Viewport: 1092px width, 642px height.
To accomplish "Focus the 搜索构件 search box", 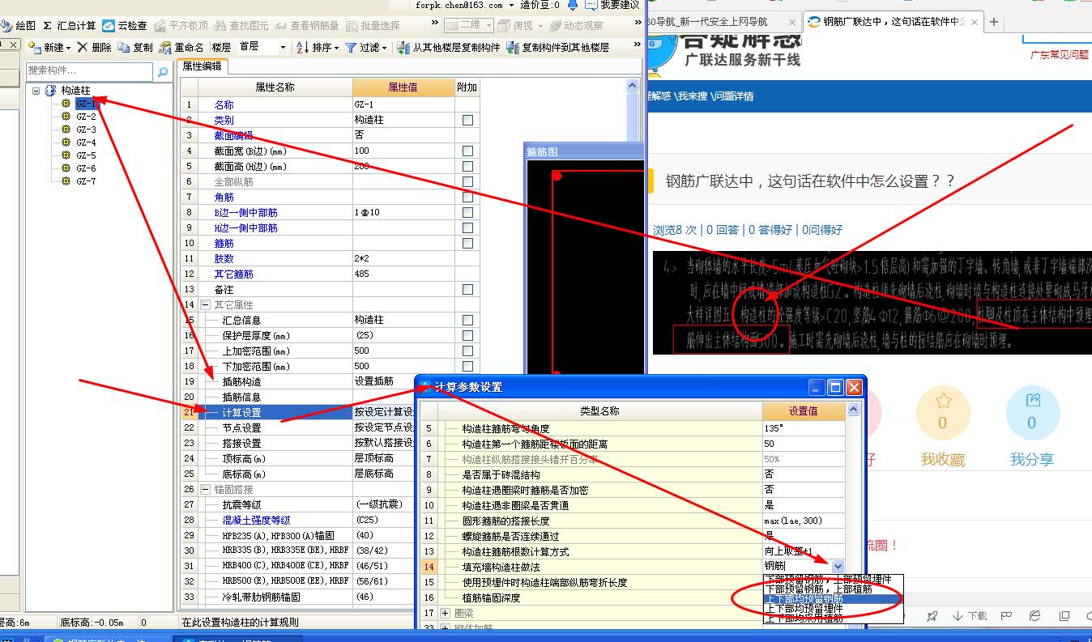I will pyautogui.click(x=89, y=71).
